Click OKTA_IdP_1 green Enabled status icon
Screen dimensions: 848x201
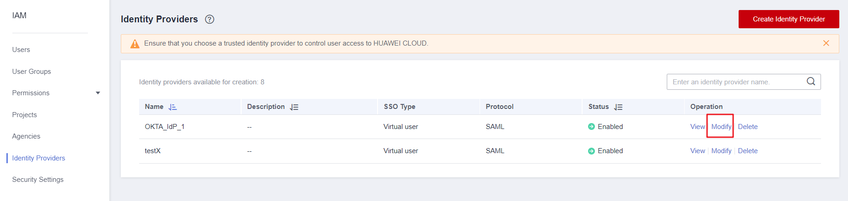[591, 127]
